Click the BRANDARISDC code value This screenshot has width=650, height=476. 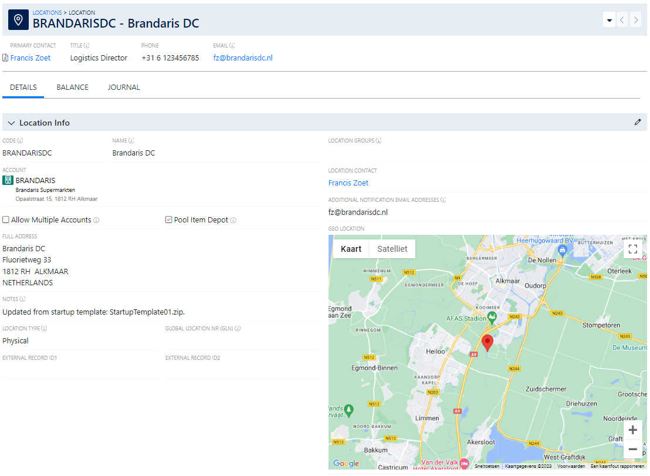(x=27, y=153)
